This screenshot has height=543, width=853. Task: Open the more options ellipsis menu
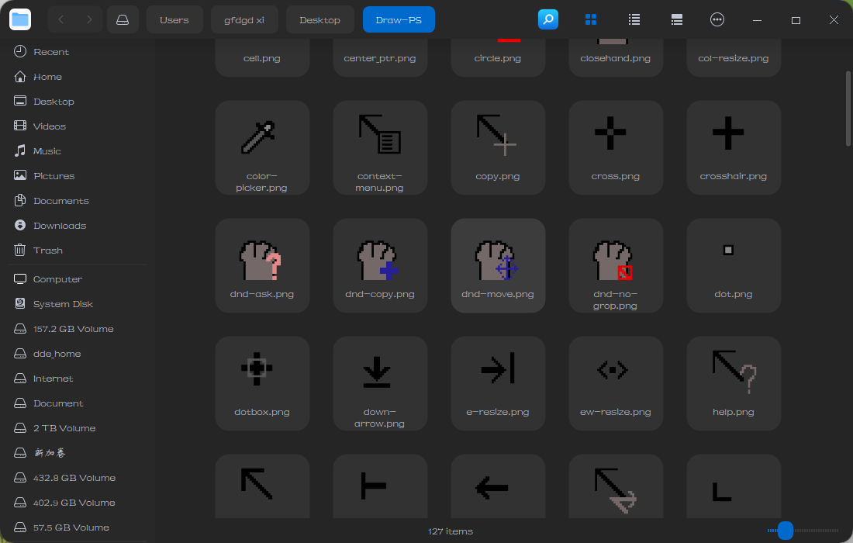(717, 19)
